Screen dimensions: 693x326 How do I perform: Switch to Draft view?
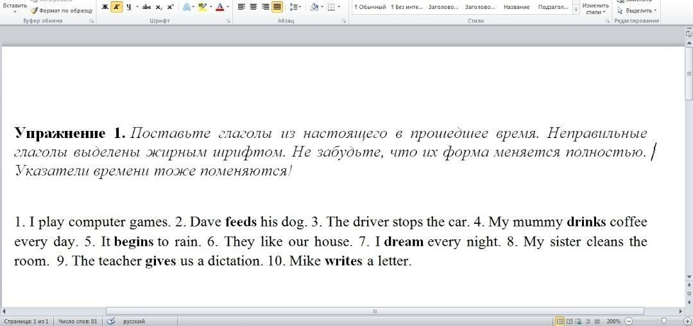[x=597, y=322]
